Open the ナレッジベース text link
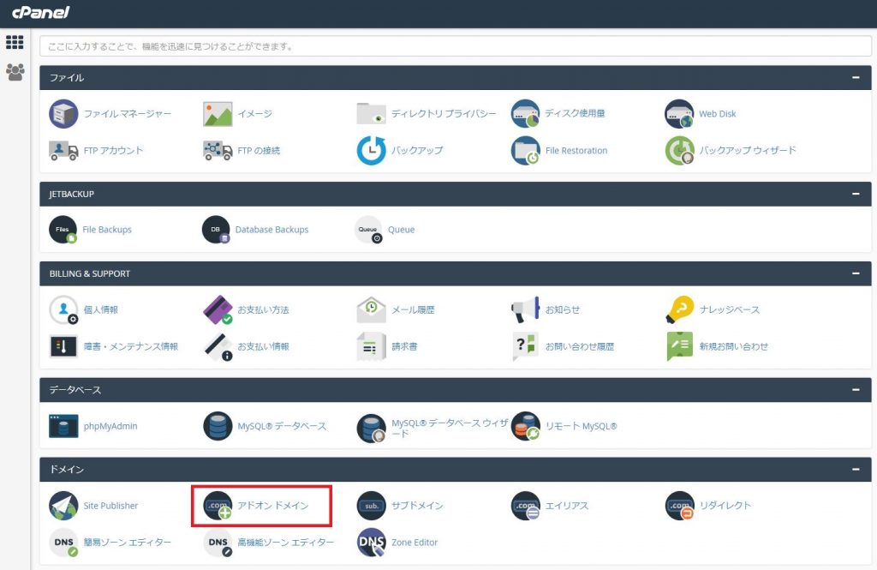Screen dimensions: 877x570 [730, 309]
